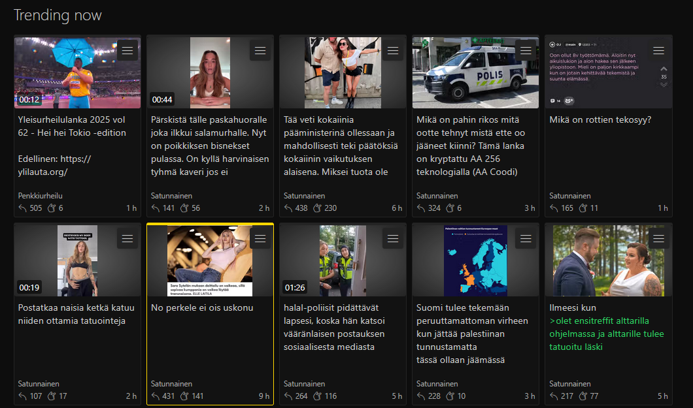The height and width of the screenshot is (408, 693).
Task: Open thread Ilmeesi kun
Action: click(x=573, y=307)
